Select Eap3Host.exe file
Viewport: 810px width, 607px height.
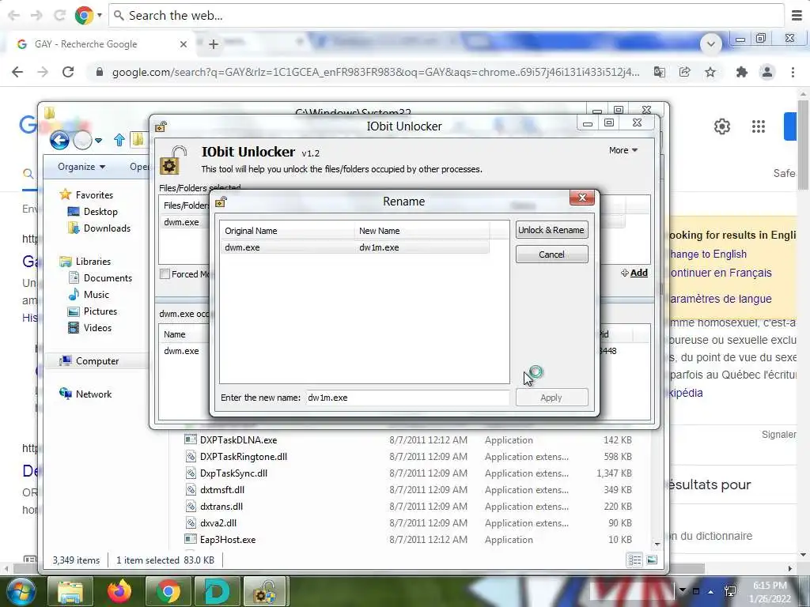(x=228, y=539)
